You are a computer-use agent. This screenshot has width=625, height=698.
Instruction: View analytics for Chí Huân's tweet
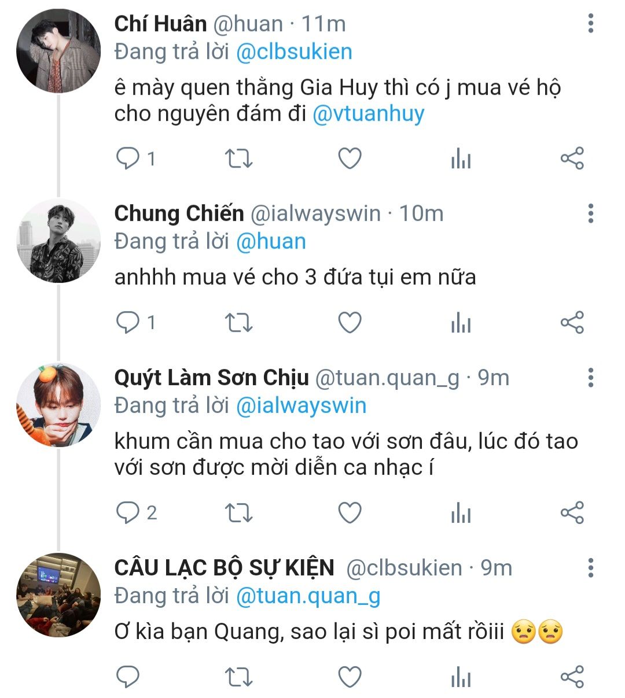pos(461,158)
